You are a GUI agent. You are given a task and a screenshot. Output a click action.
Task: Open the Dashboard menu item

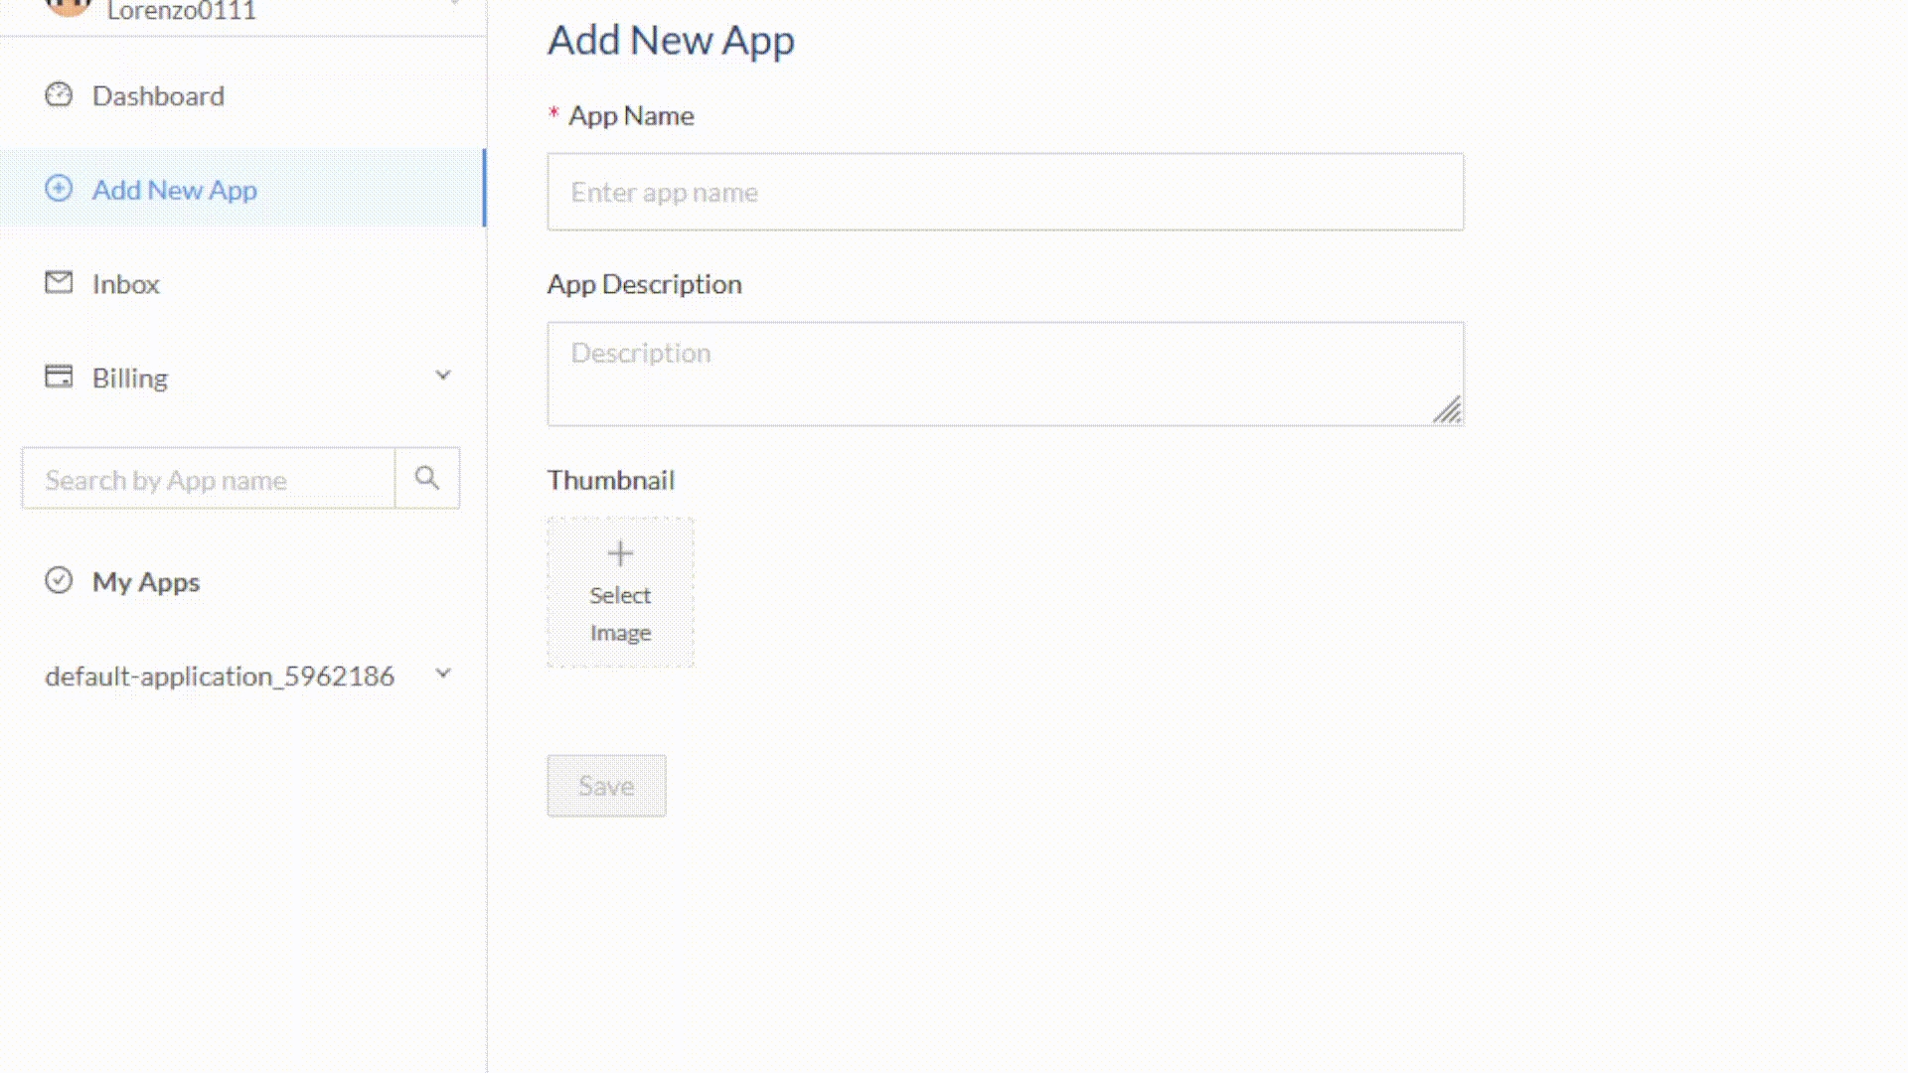pyautogui.click(x=158, y=96)
